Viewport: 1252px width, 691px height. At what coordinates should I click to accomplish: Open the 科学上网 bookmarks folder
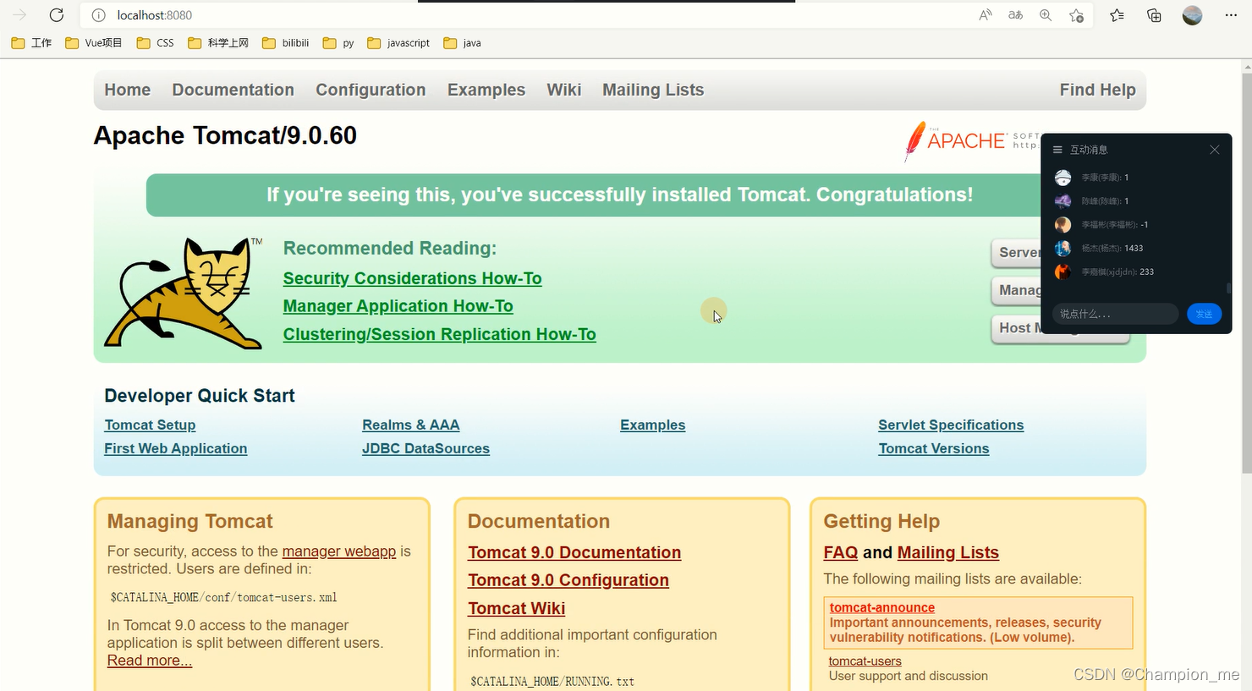[218, 43]
